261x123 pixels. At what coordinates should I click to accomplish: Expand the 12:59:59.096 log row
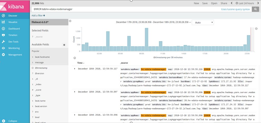click(x=75, y=115)
